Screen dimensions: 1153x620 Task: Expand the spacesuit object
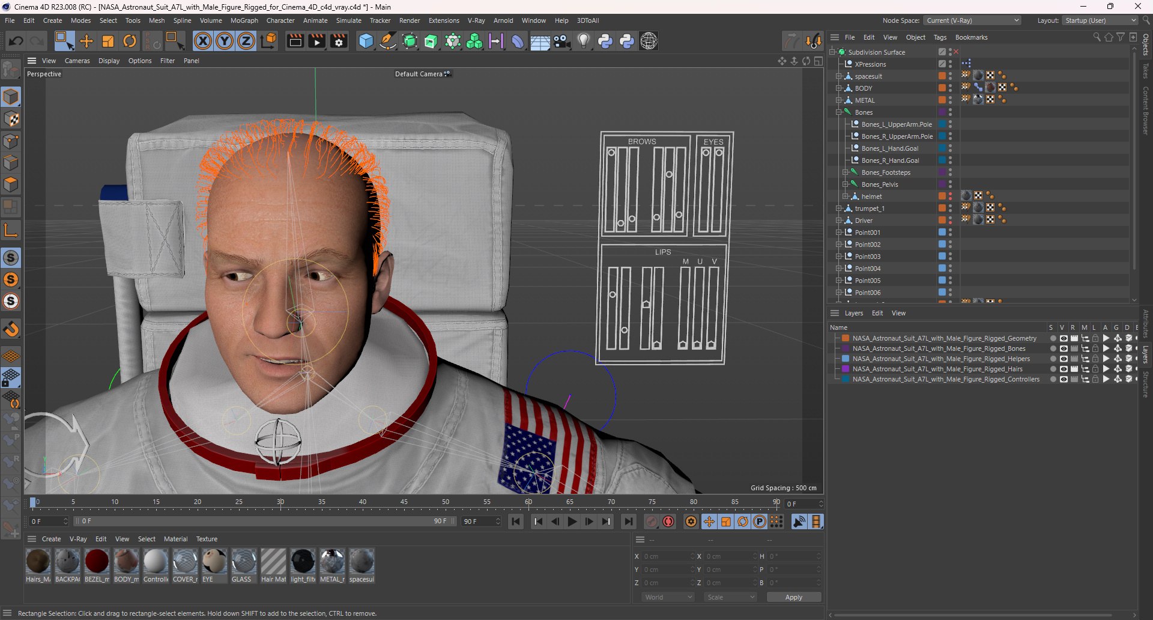click(x=839, y=76)
